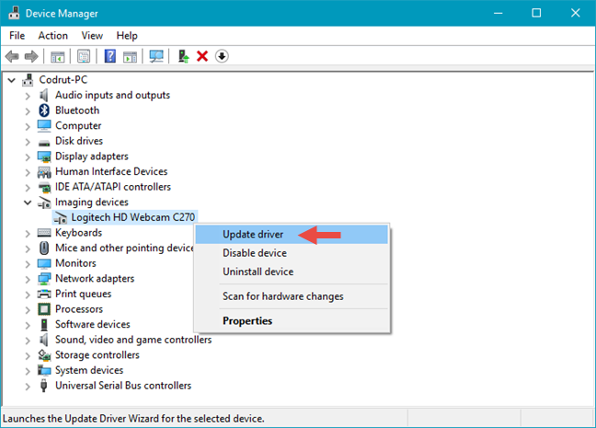Click the Processors chip icon
Viewport: 596px width, 428px height.
tap(44, 309)
